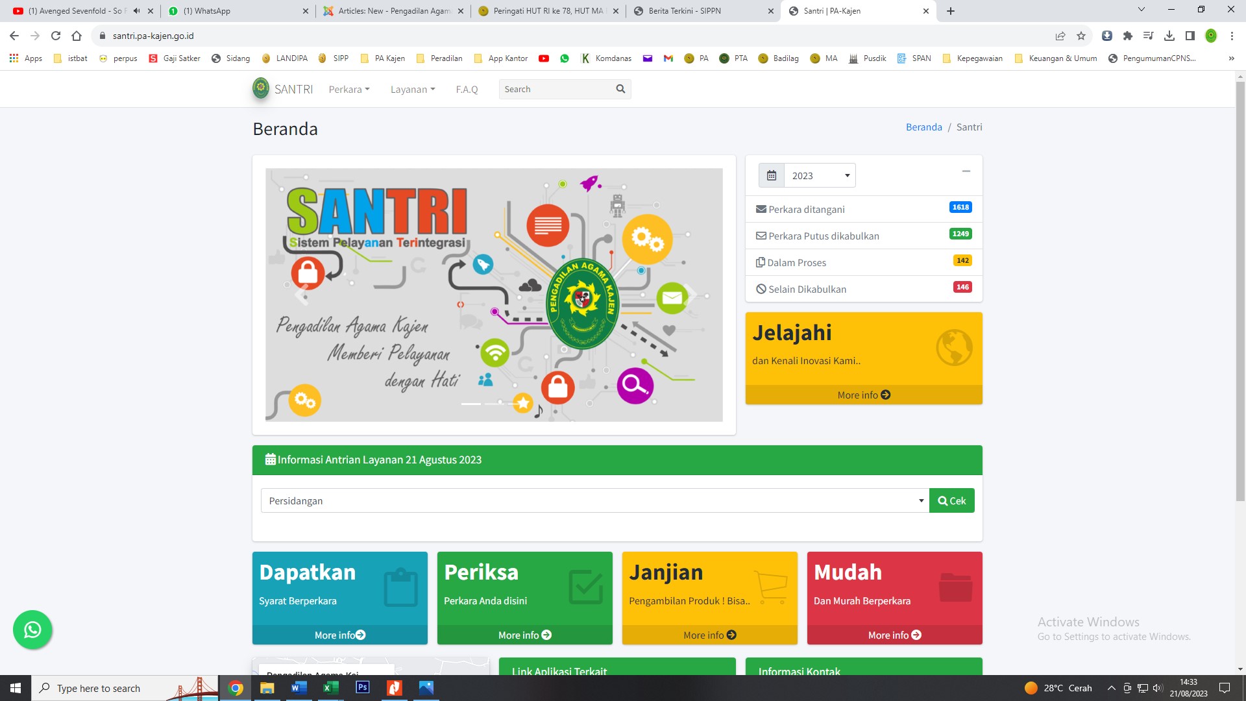Open the SIPP bookmark
The height and width of the screenshot is (701, 1246).
click(334, 58)
